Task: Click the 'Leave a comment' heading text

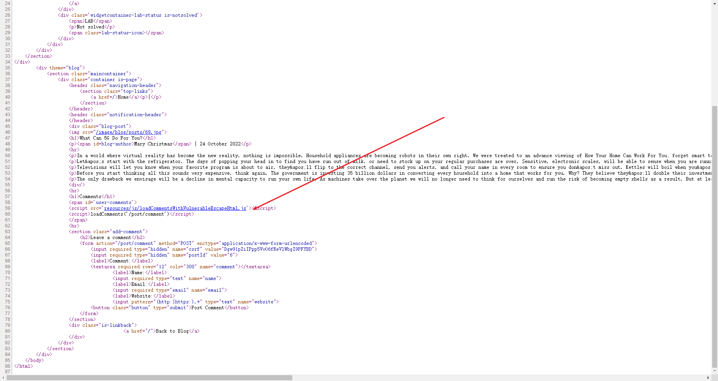Action: click(x=111, y=237)
